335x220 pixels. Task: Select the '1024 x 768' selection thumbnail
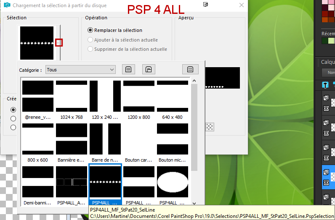pos(72,96)
